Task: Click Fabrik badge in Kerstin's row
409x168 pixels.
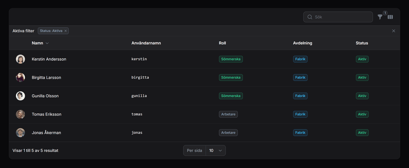Action: click(x=300, y=59)
